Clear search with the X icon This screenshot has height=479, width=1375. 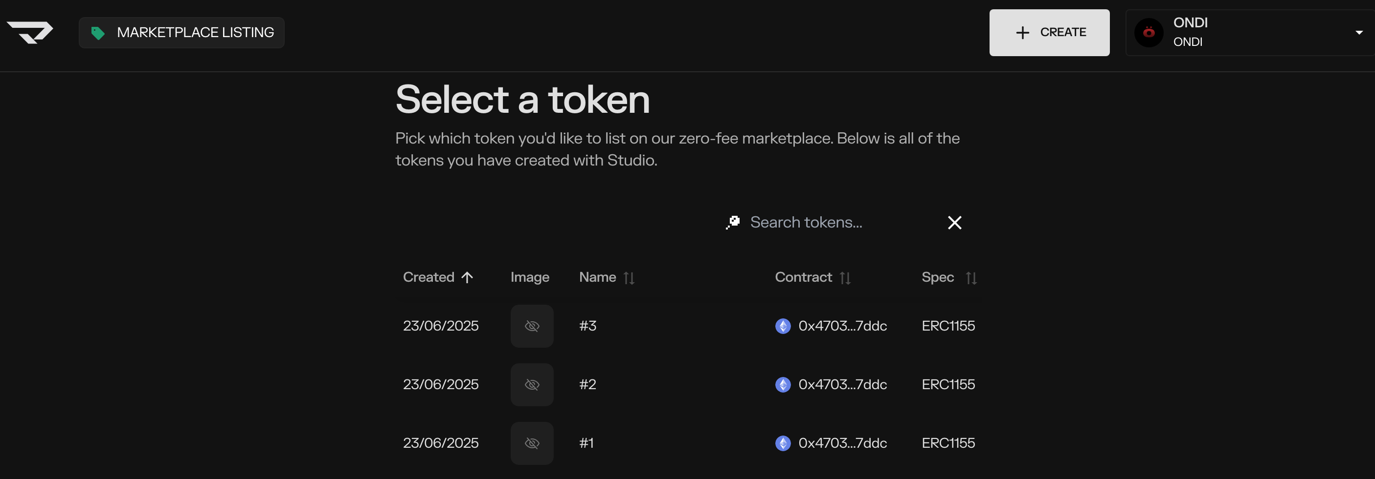tap(954, 222)
